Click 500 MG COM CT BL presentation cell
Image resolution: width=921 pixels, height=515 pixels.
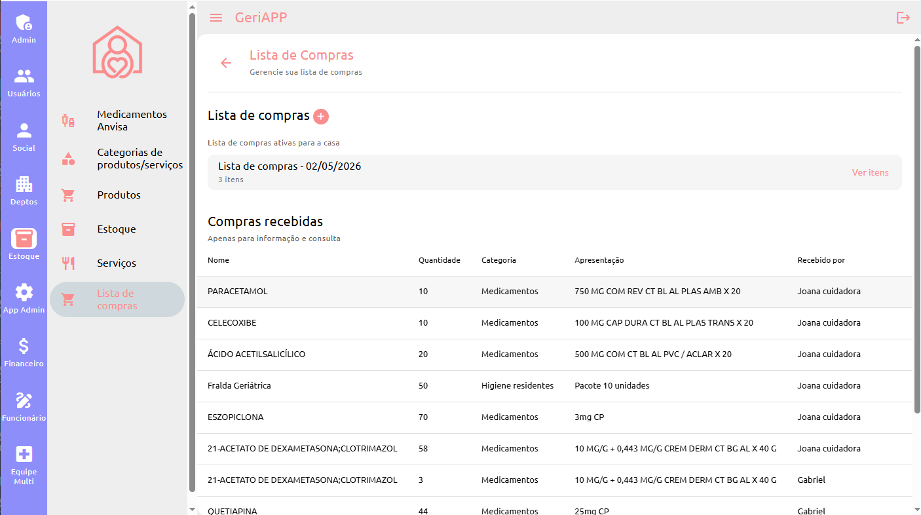(x=653, y=354)
